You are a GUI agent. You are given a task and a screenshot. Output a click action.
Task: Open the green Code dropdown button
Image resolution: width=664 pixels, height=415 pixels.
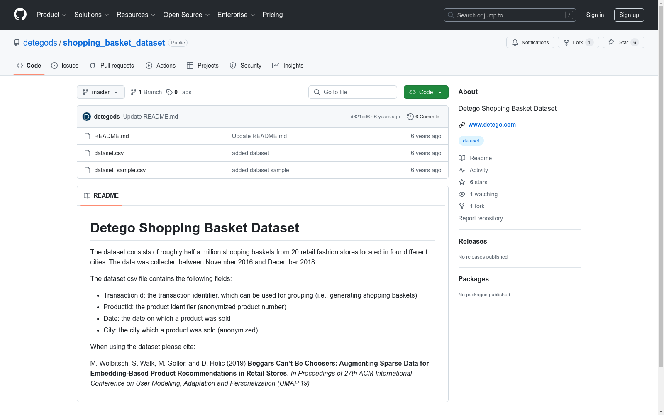tap(426, 92)
